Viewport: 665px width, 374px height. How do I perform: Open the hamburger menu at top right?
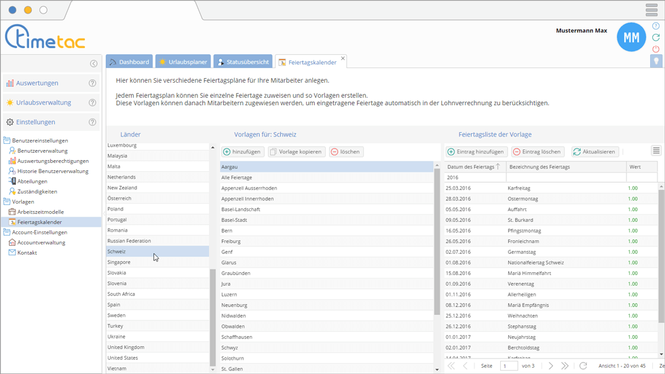click(x=651, y=10)
